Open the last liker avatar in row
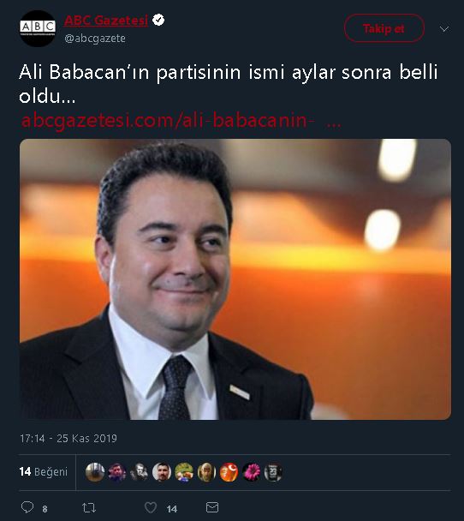 pyautogui.click(x=273, y=472)
